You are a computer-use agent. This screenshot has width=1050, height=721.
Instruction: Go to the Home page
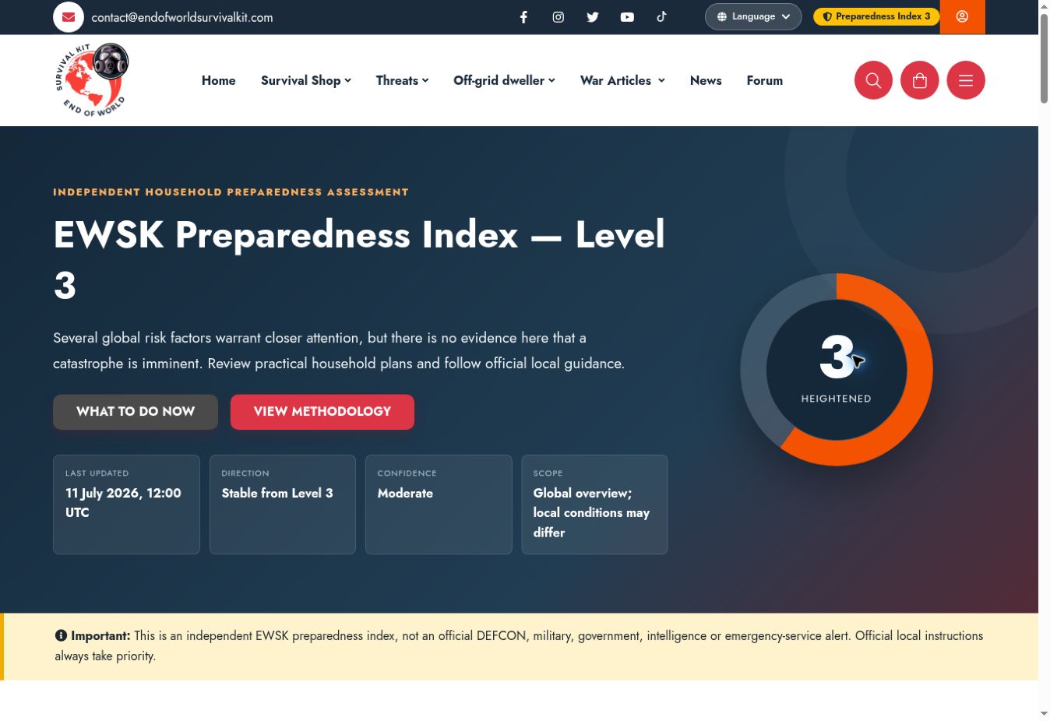[219, 80]
